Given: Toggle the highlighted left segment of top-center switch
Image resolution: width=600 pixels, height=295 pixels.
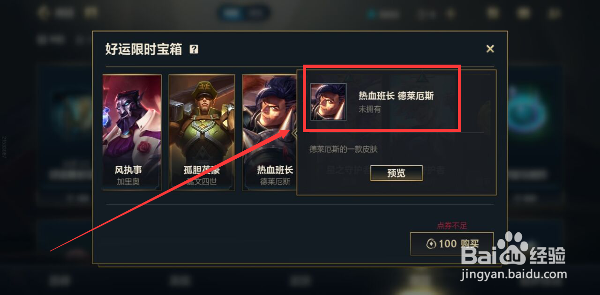Looking at the screenshot, I should point(231,14).
